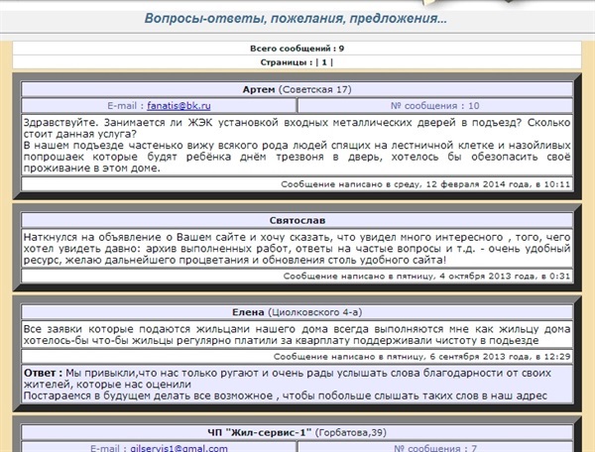The height and width of the screenshot is (452, 595).
Task: Click the page heading Вопросы-ответы, пожелания, предложения
Action: [x=296, y=18]
